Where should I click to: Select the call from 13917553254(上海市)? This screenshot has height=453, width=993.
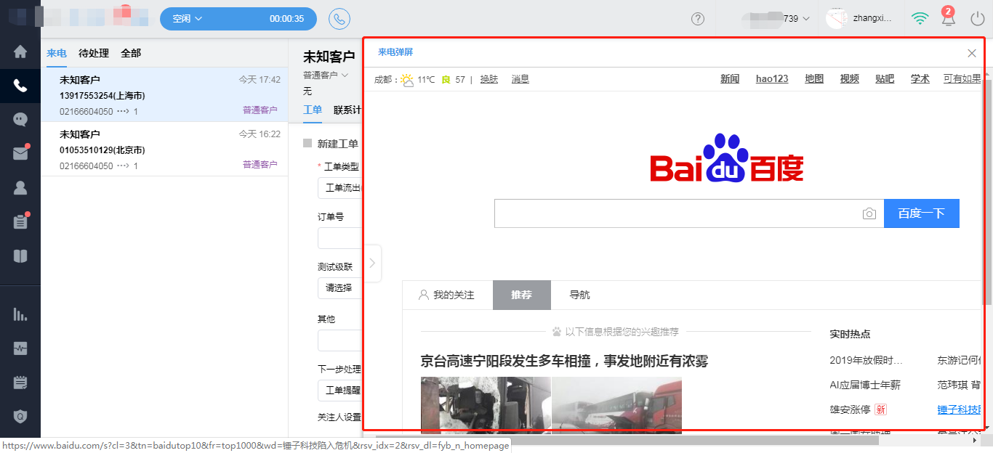pyautogui.click(x=164, y=94)
